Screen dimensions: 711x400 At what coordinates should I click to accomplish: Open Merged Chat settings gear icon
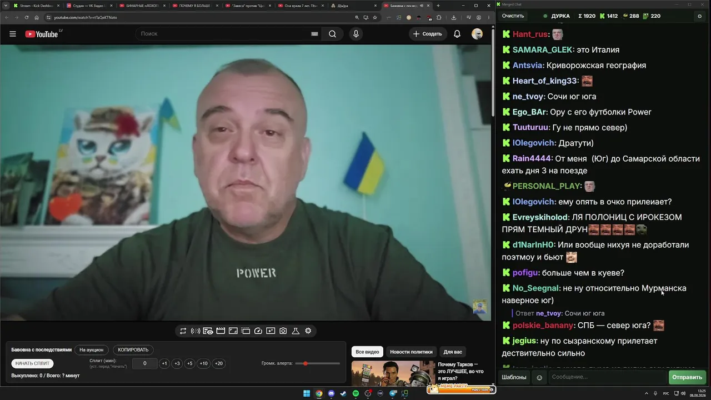[699, 16]
